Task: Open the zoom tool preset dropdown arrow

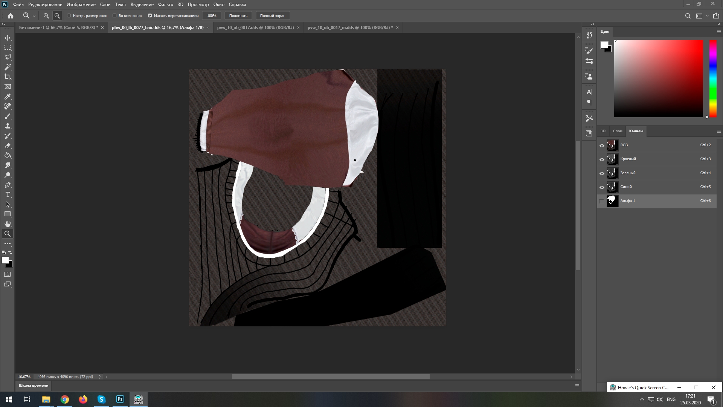Action: pos(34,16)
